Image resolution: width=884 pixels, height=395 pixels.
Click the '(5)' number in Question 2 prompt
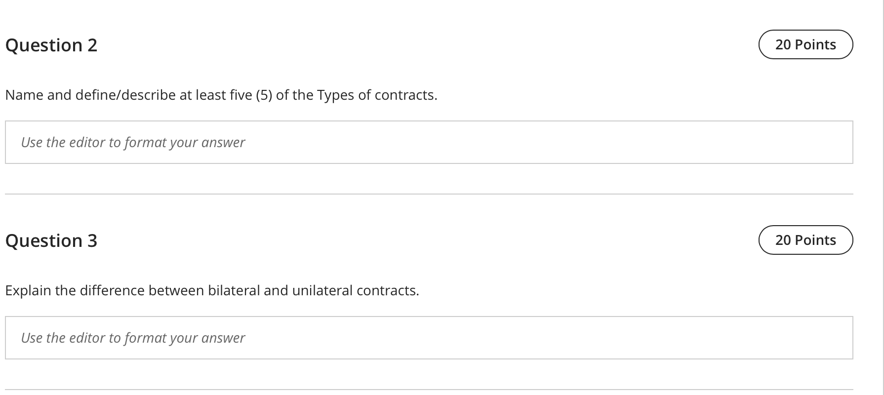point(264,95)
